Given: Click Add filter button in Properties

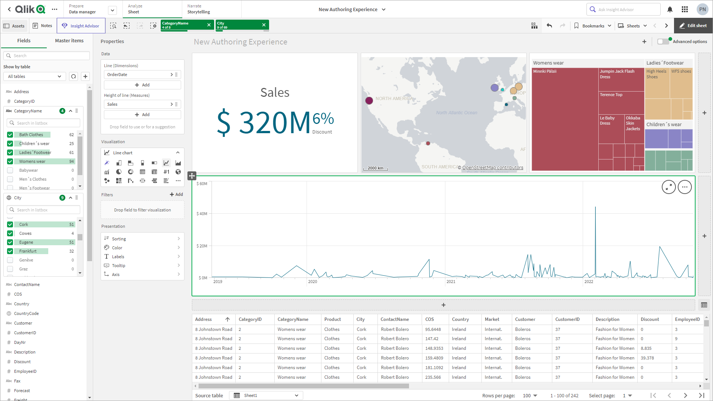Looking at the screenshot, I should coord(176,194).
